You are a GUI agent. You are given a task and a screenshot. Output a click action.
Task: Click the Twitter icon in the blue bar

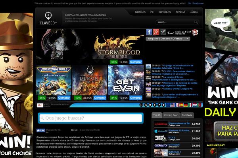(x=150, y=105)
